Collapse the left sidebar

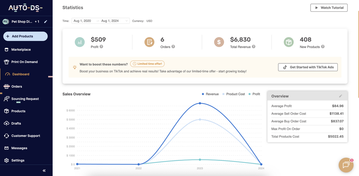(x=44, y=170)
